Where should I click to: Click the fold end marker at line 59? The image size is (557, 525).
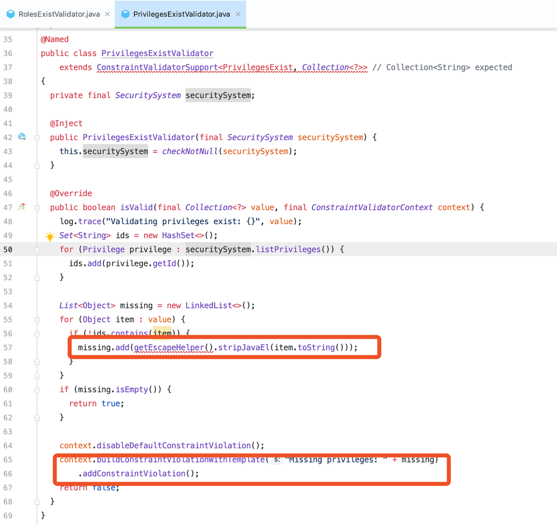click(37, 376)
